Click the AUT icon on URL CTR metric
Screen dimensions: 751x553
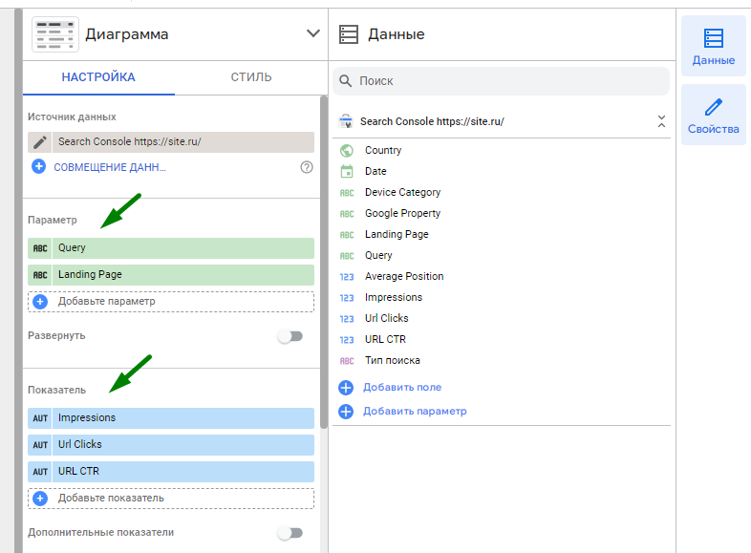[40, 472]
